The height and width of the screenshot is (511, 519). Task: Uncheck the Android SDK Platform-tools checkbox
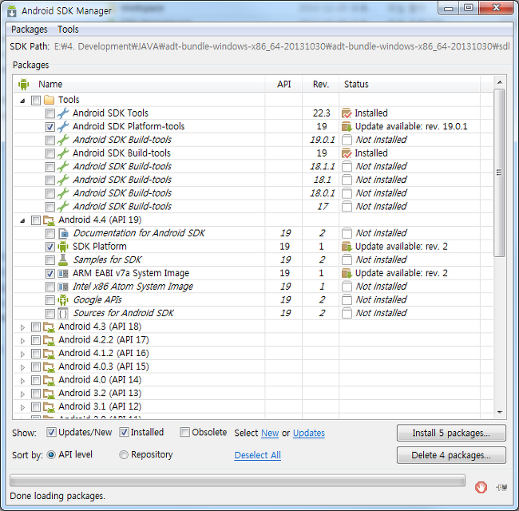(x=50, y=127)
